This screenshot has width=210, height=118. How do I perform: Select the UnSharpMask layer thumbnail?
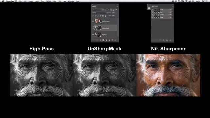[98, 28]
